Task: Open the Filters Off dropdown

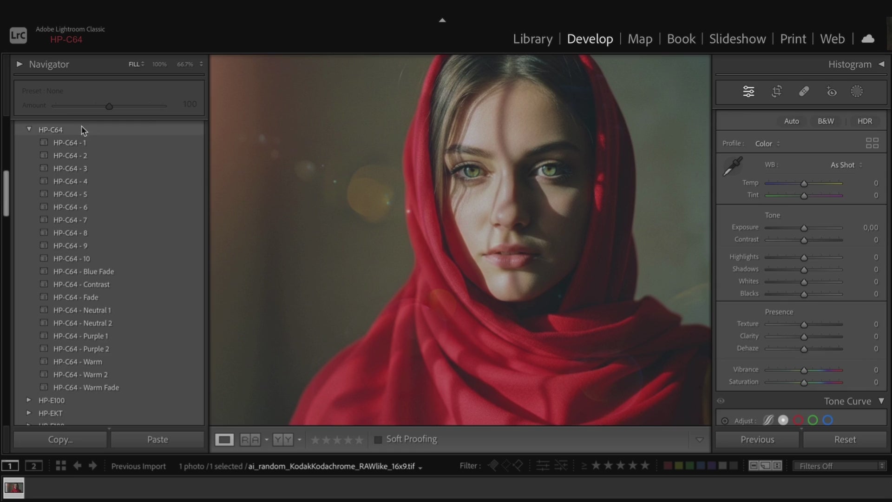Action: (x=839, y=466)
